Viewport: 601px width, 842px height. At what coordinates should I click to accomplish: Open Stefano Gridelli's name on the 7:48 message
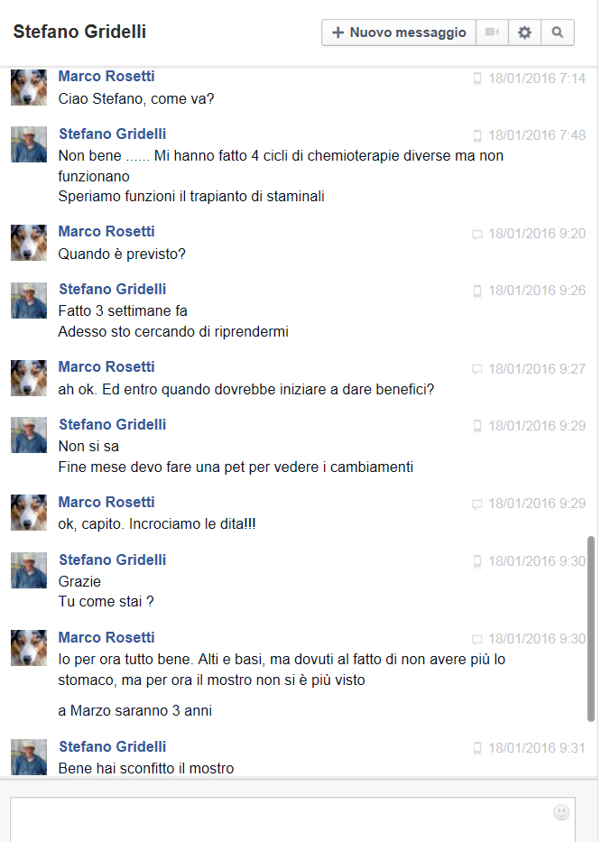tap(112, 134)
